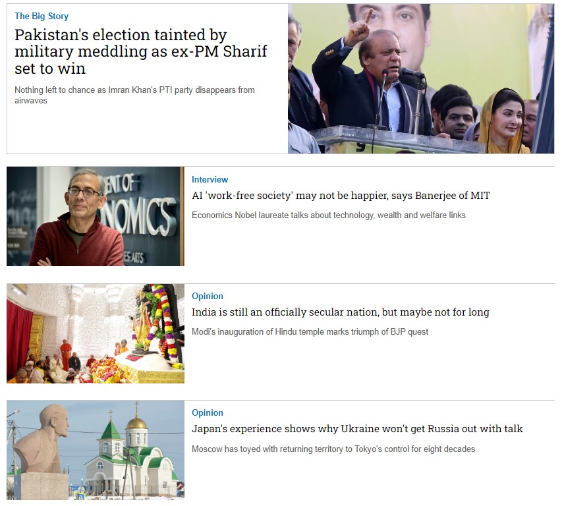This screenshot has height=506, width=562.
Task: Open the Lenin bust and church photo
Action: coord(96,450)
